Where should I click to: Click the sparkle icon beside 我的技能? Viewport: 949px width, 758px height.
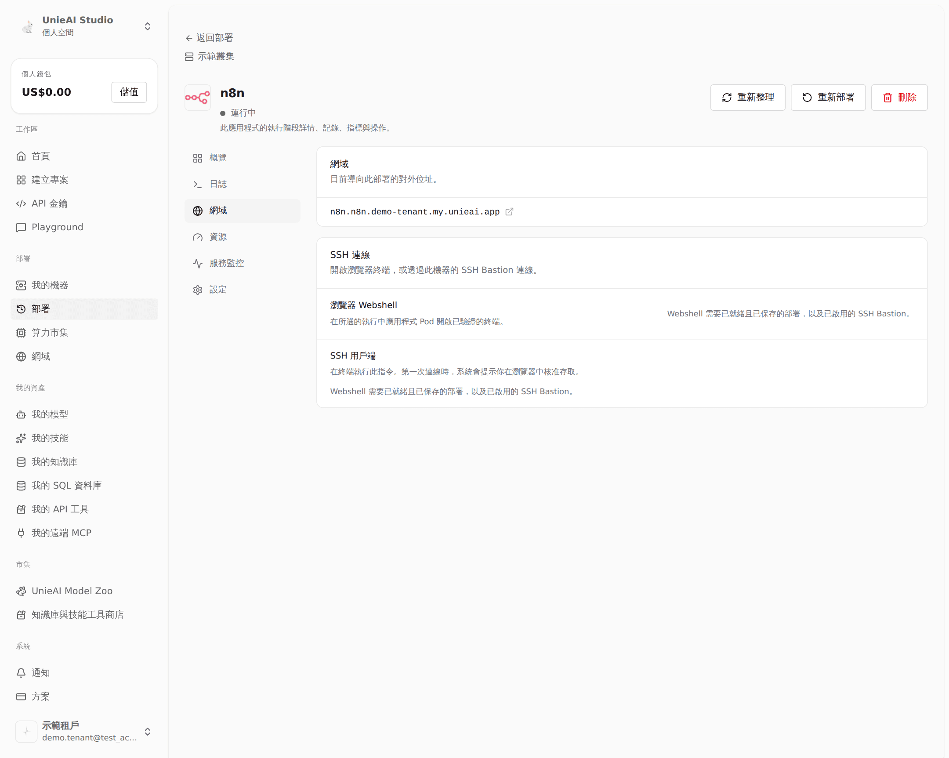coord(21,439)
